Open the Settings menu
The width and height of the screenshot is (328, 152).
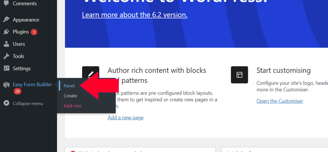(21, 68)
